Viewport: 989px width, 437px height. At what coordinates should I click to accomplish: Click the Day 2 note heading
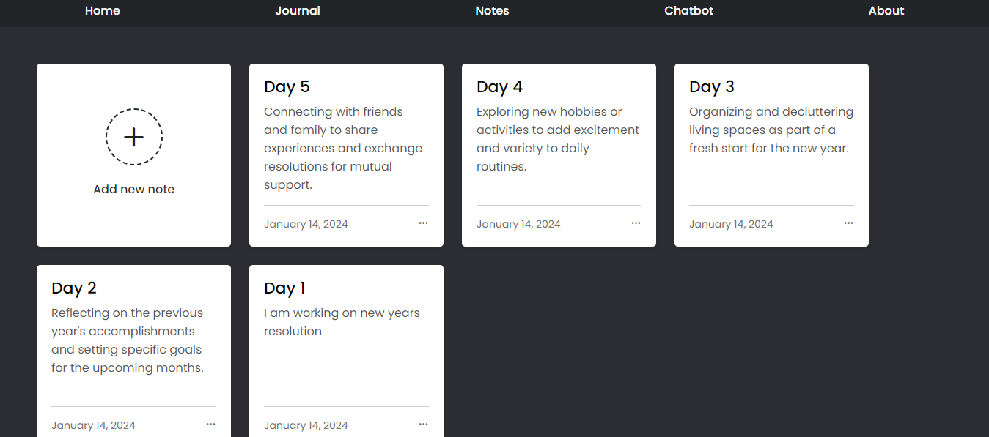pyautogui.click(x=74, y=288)
